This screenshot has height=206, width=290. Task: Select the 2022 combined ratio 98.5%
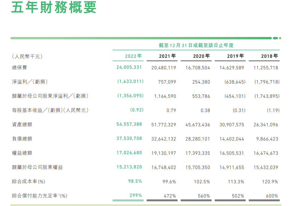(x=135, y=181)
